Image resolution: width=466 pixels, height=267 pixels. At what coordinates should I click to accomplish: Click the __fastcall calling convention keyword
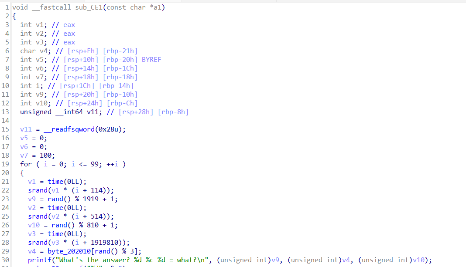click(51, 7)
